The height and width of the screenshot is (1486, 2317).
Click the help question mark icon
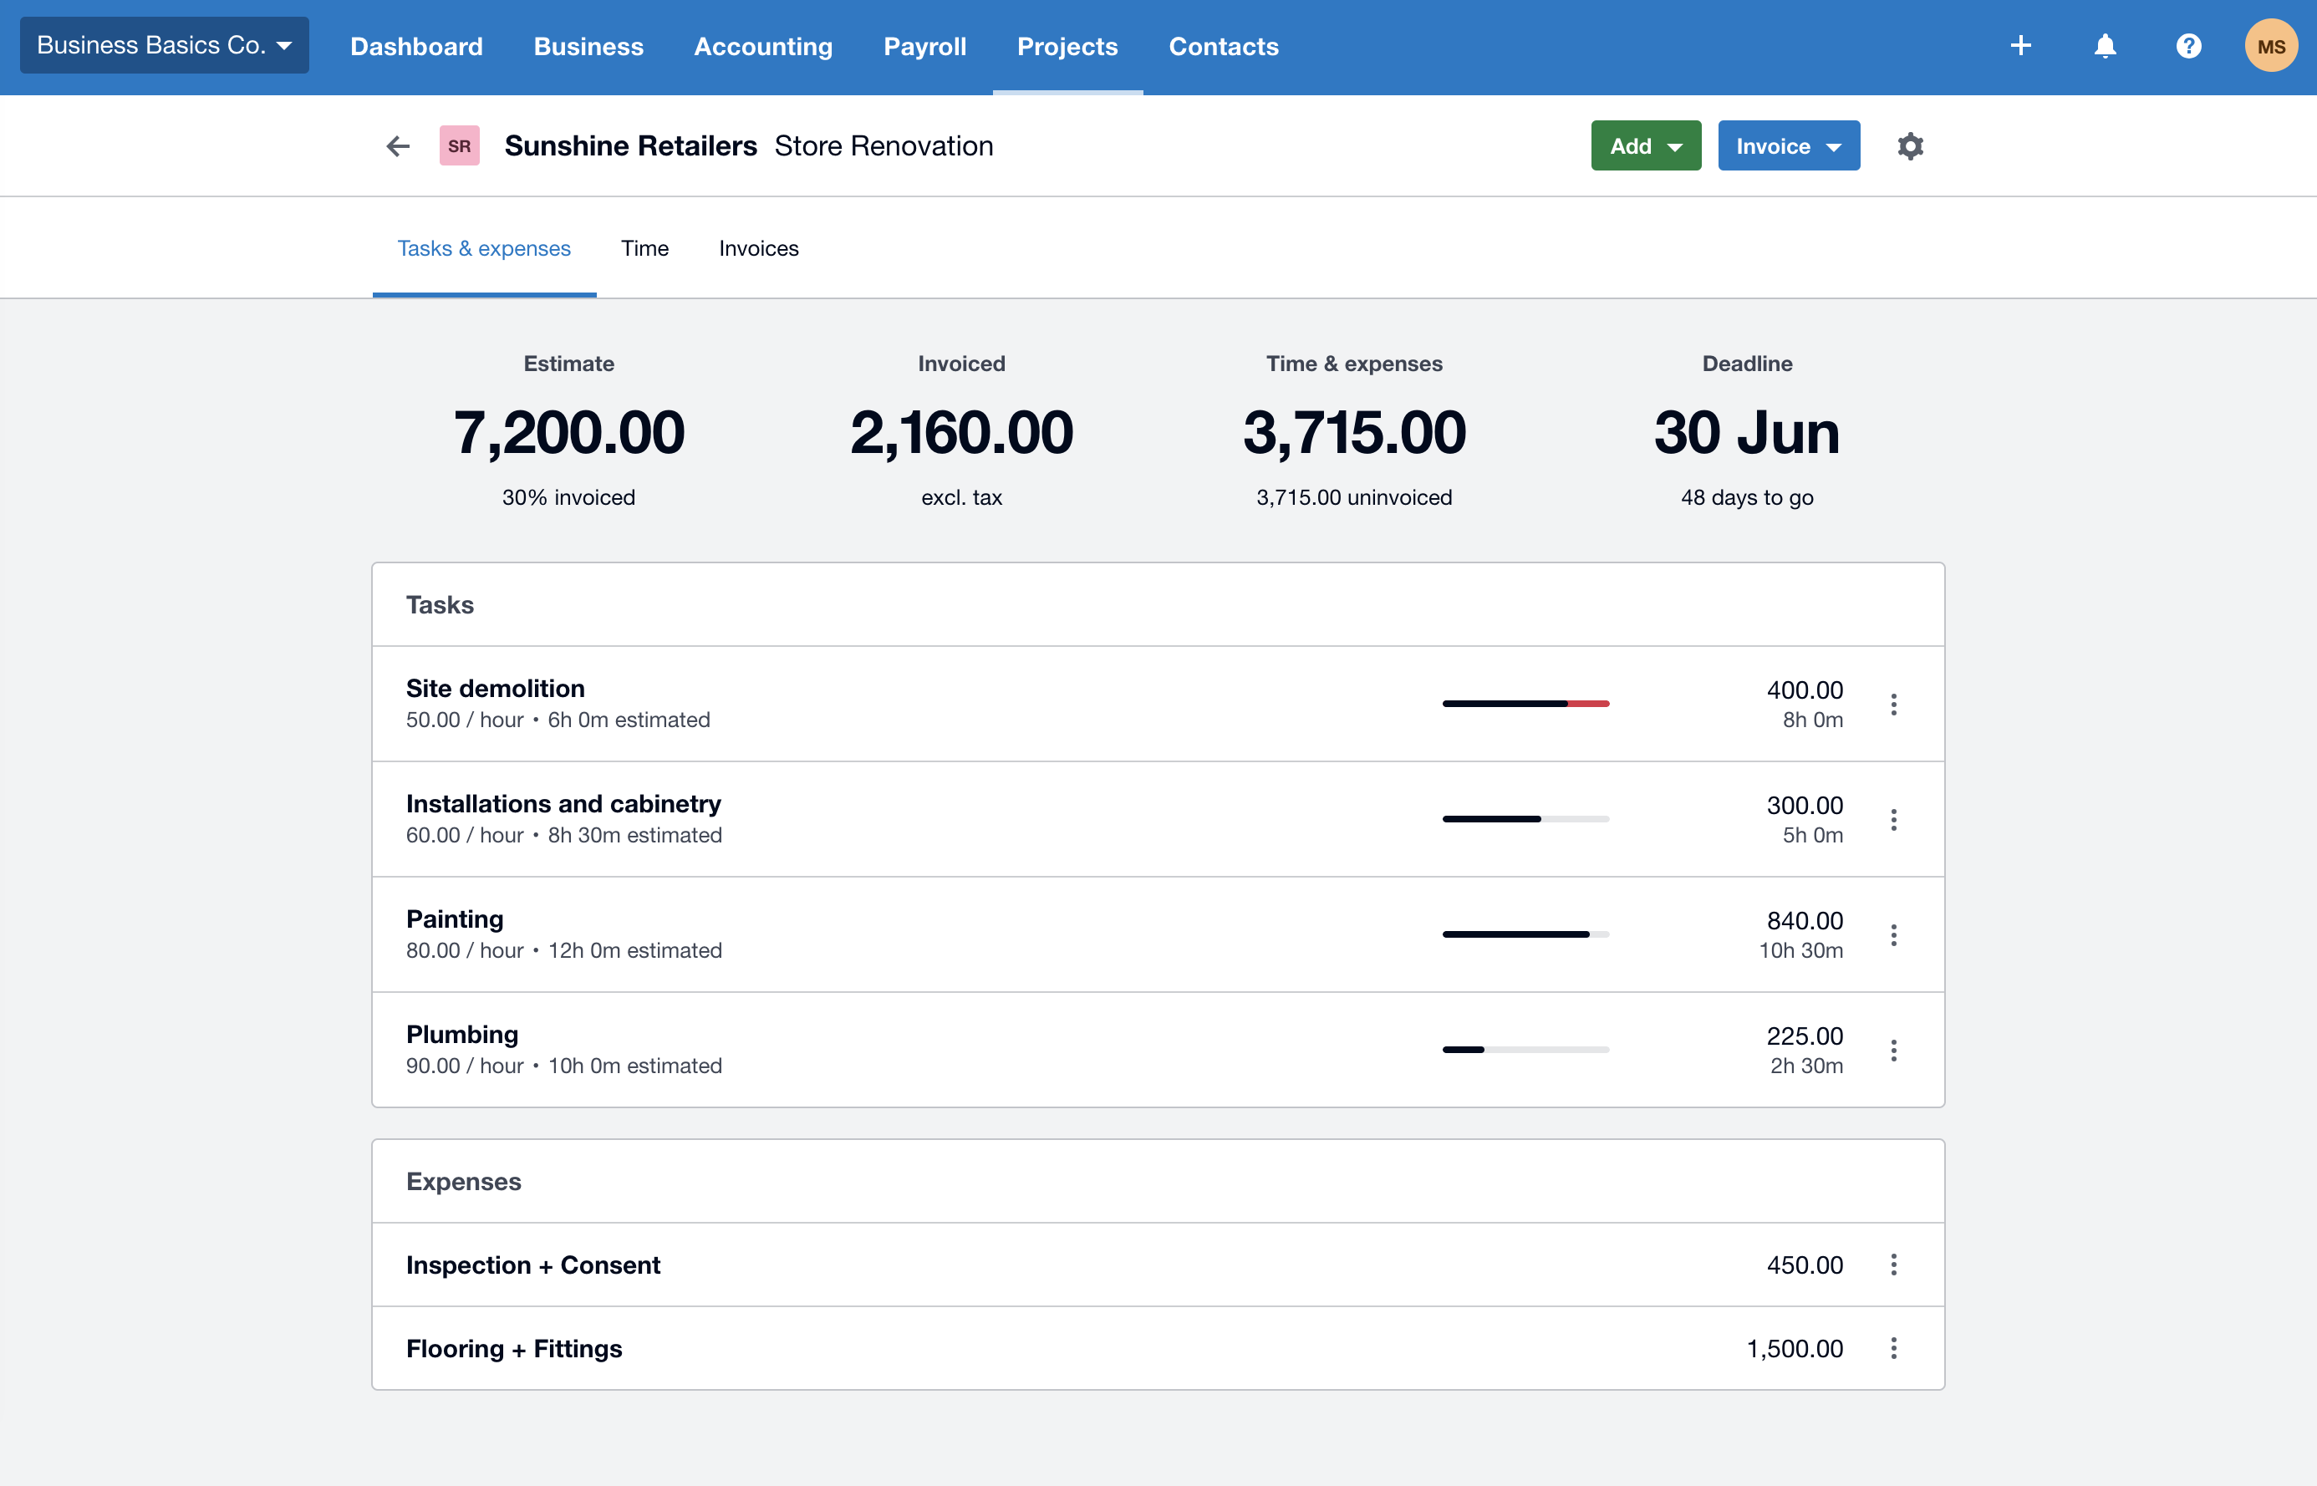(x=2187, y=45)
